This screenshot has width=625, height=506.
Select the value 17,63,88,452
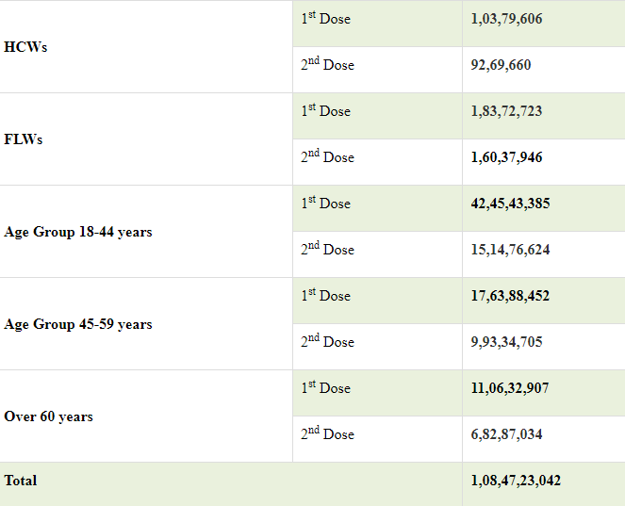point(510,296)
